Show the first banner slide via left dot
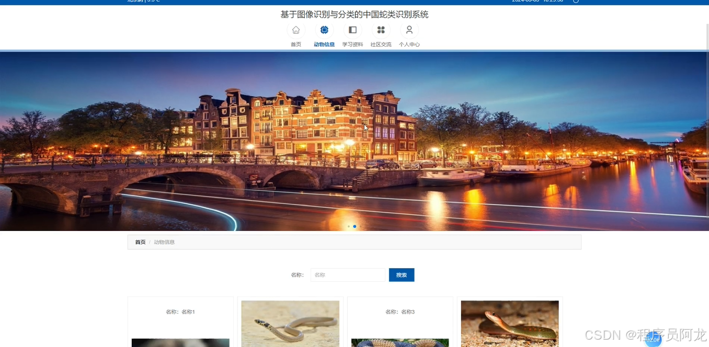This screenshot has width=709, height=347. click(349, 226)
